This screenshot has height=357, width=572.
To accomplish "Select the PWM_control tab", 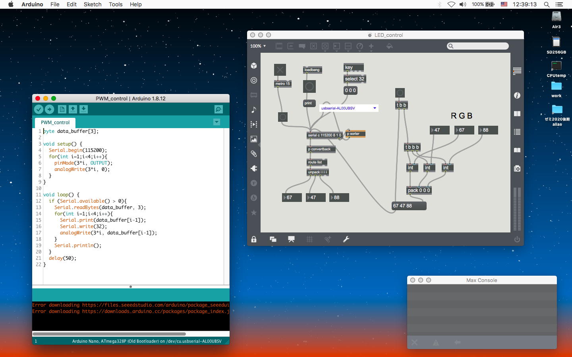I will [55, 123].
